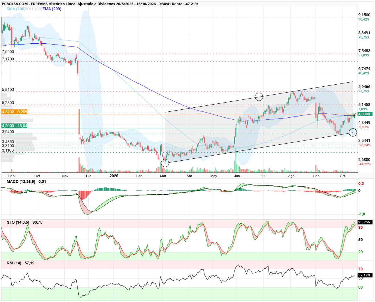The width and height of the screenshot is (375, 302).
Task: Select the EMA (200) legend label
Action: [x=52, y=9]
